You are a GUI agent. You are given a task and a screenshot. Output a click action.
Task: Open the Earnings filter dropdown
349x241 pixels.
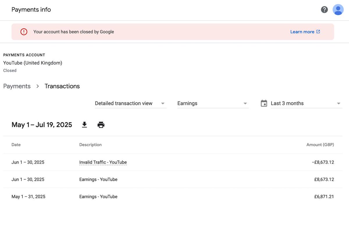pos(213,103)
